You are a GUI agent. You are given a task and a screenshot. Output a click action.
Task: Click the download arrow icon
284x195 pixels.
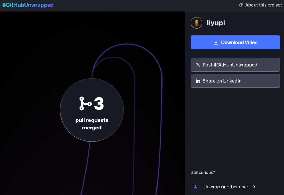coord(216,42)
